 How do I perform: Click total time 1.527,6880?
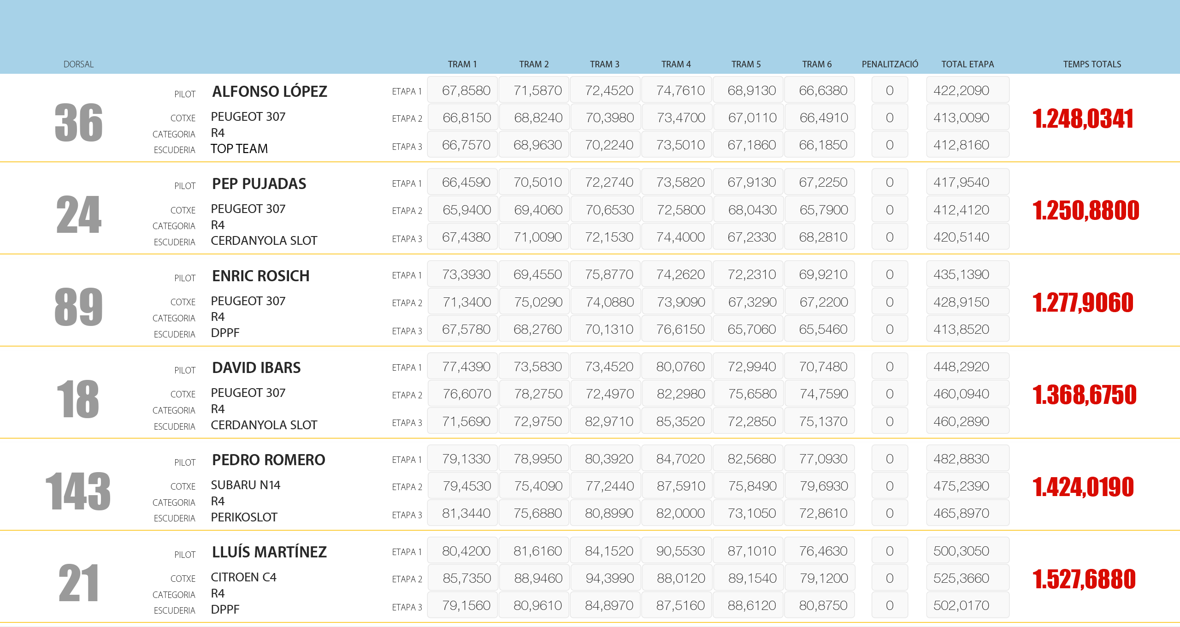click(1083, 579)
